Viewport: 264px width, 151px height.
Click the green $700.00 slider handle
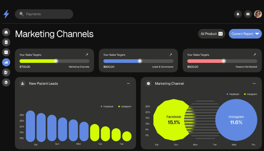point(56,61)
